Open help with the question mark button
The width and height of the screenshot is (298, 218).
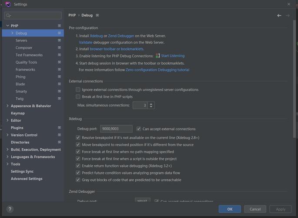tap(10, 209)
